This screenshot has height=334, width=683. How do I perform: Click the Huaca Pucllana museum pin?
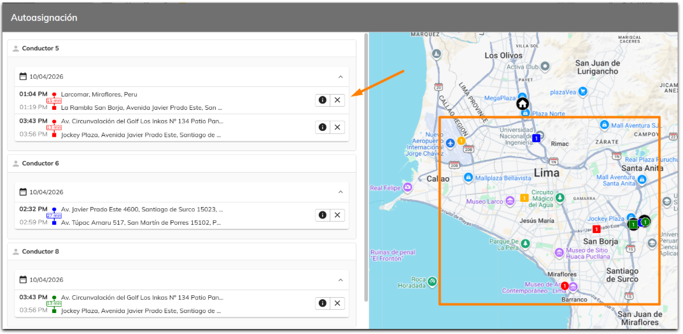pos(560,252)
